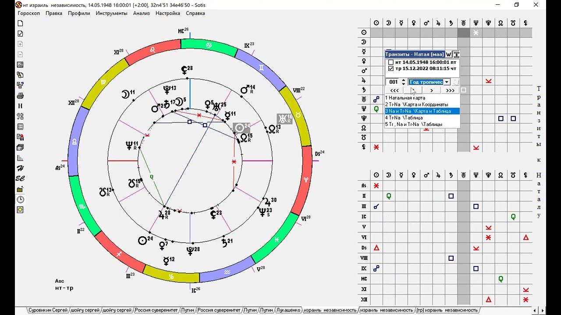Open the Правка menu
The height and width of the screenshot is (315, 561).
pos(54,13)
